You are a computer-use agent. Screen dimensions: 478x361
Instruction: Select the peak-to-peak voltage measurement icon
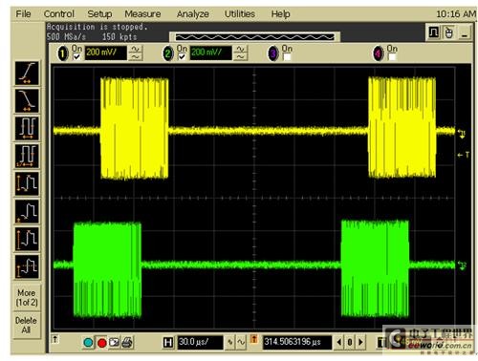click(x=27, y=183)
